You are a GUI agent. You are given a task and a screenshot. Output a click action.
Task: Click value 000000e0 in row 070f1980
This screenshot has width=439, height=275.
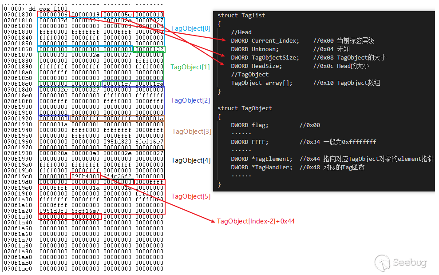[x=85, y=153]
